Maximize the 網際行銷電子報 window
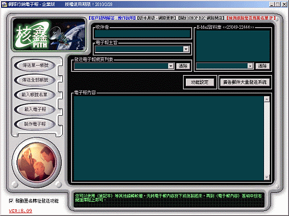 click(278, 4)
